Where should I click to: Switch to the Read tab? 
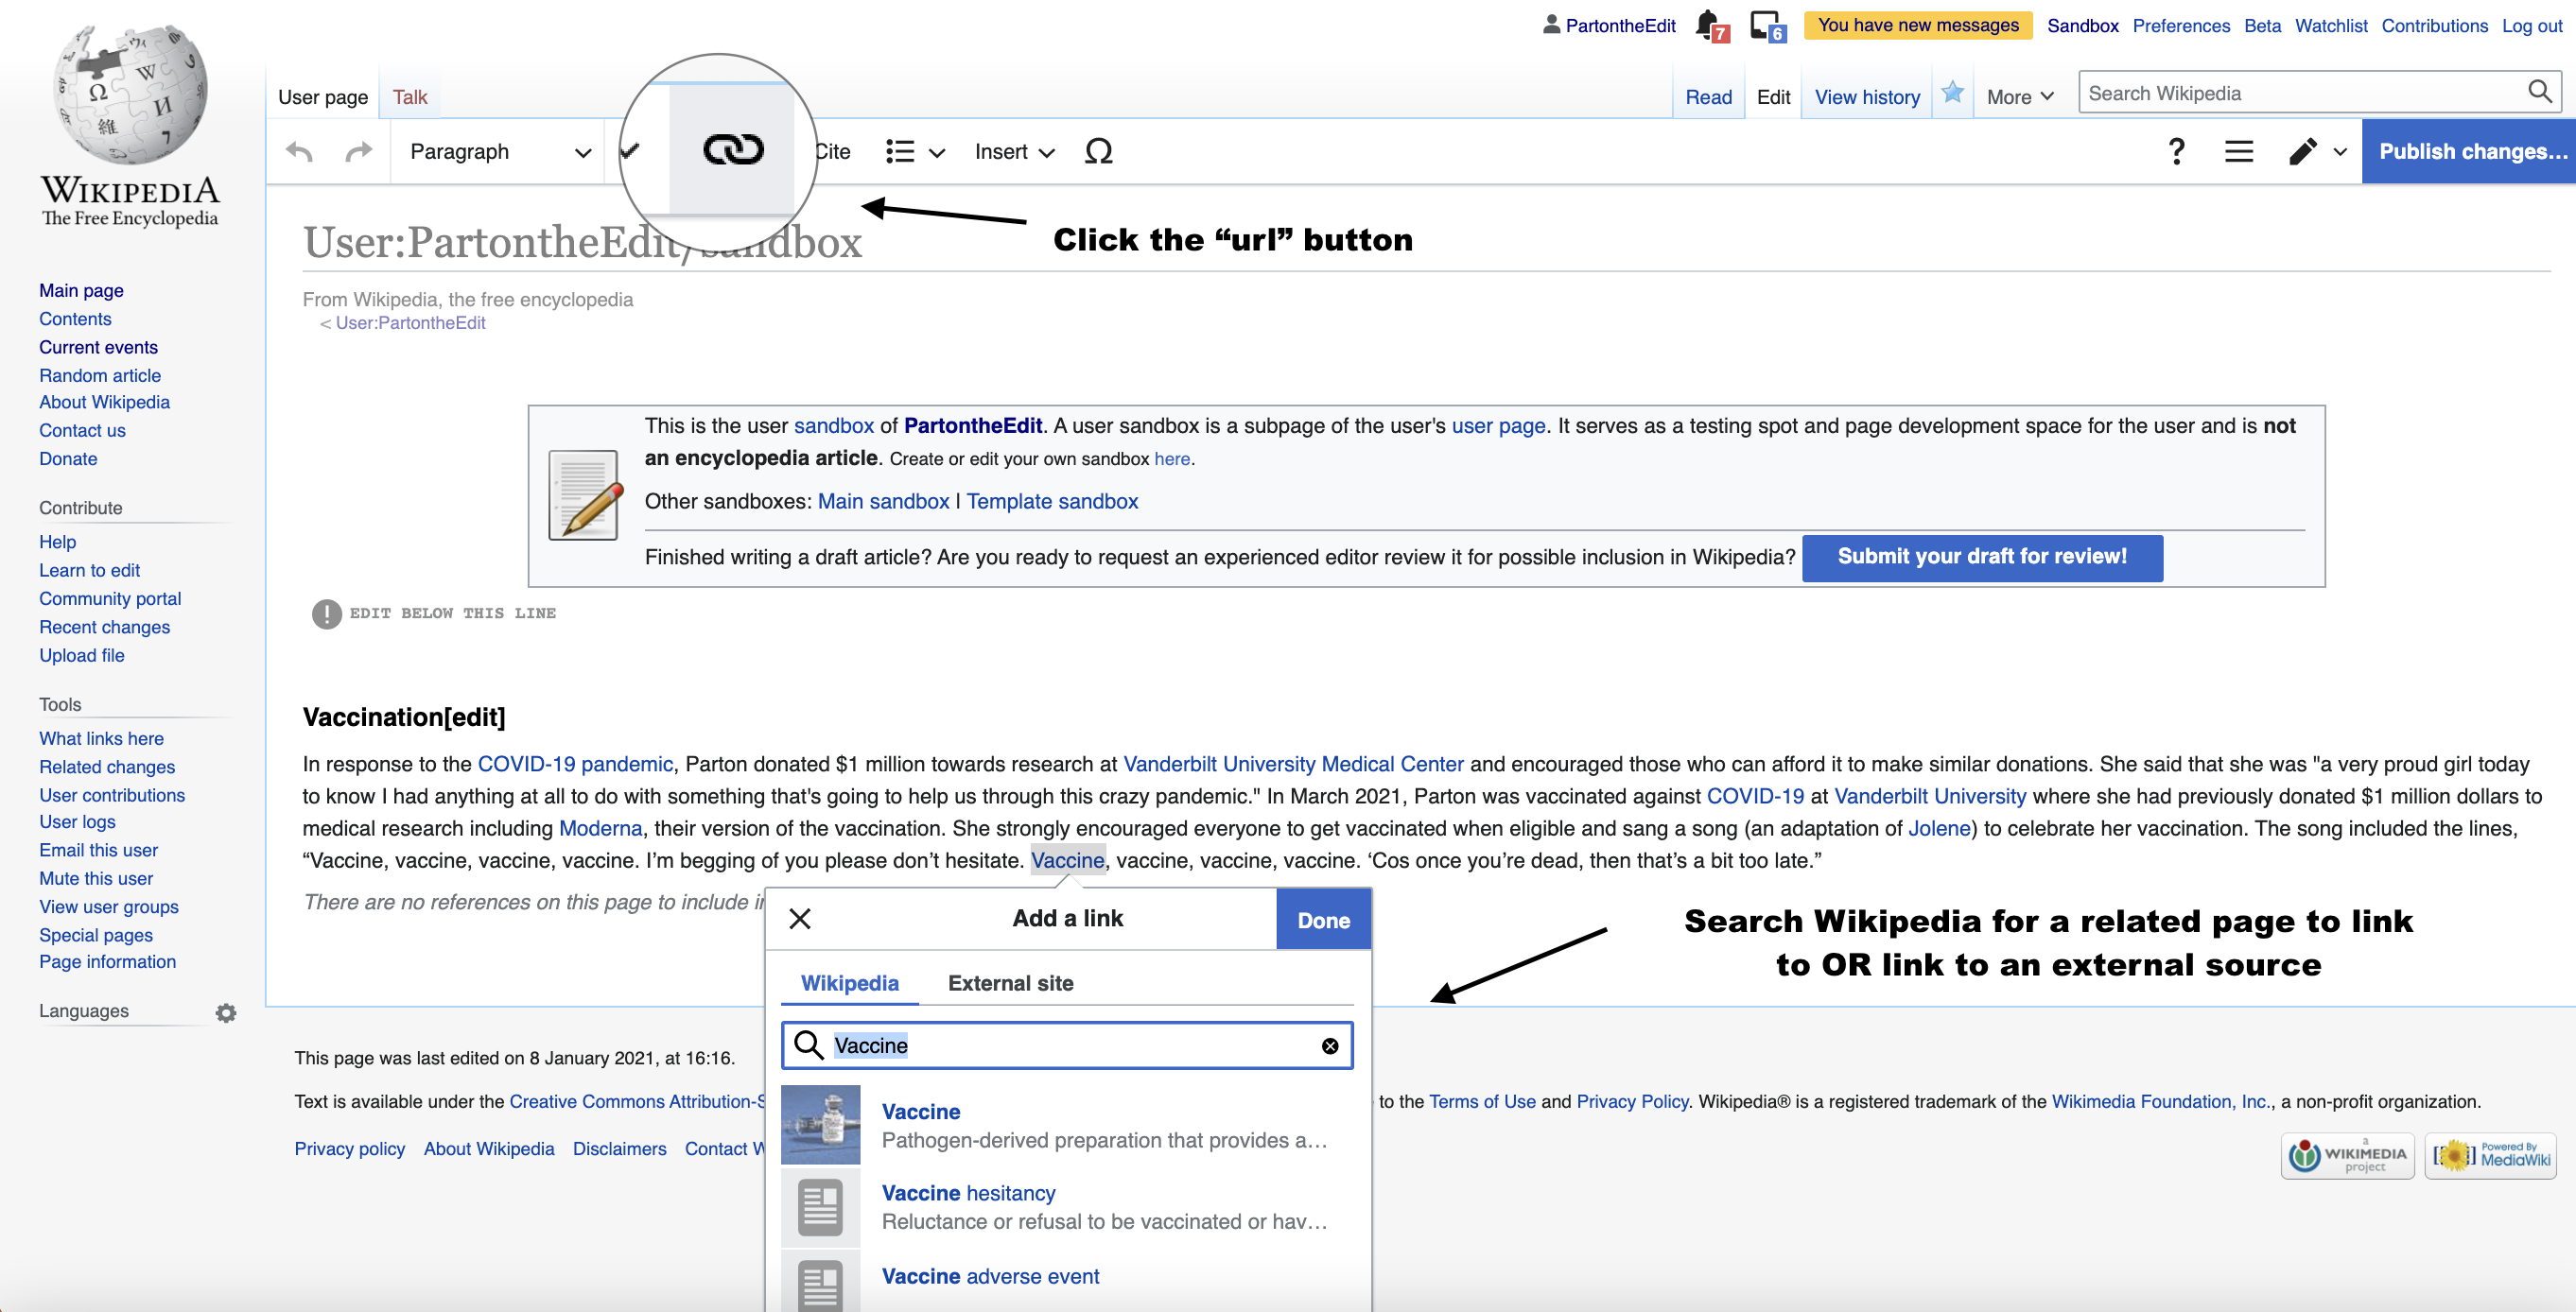(x=1708, y=97)
